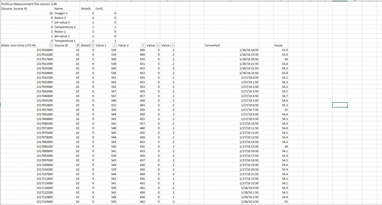Open the Source ID filter dropdown
The width and height of the screenshot is (382, 205).
(77, 46)
